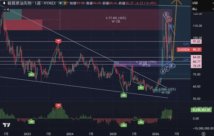Viewport: 214px width, 136px height.
Task: Select the circled E wave label
Action: tap(172, 66)
